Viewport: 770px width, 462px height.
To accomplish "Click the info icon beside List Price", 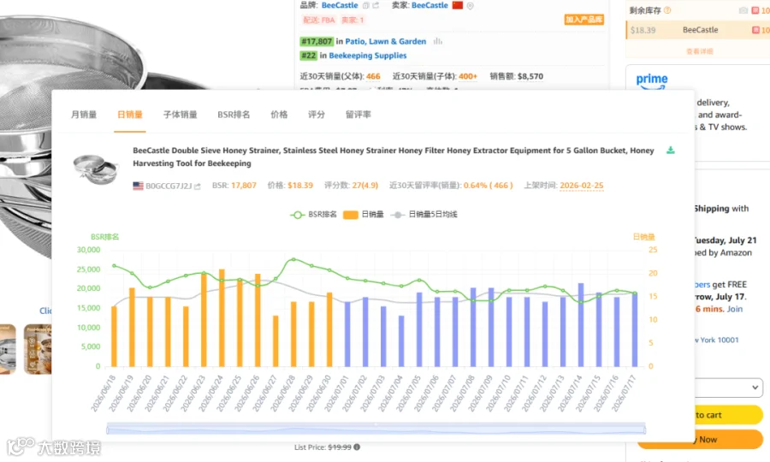I will click(357, 447).
